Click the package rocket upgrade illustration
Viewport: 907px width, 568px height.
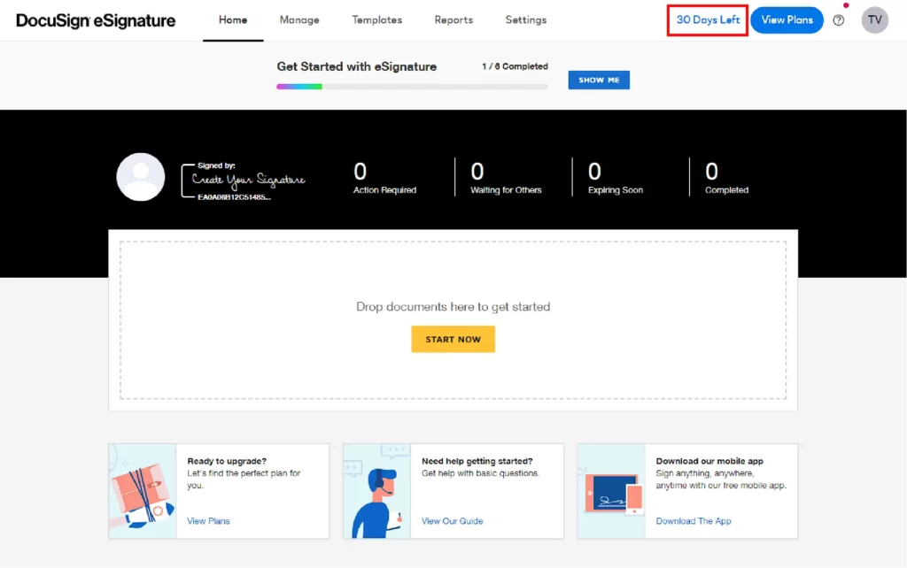143,491
